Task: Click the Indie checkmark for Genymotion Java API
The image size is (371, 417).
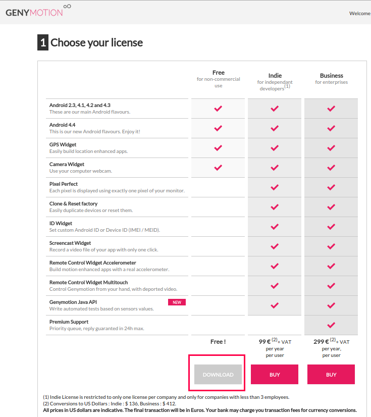Action: (275, 305)
